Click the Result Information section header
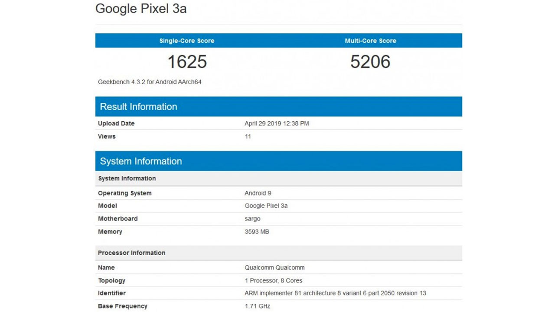 pos(279,107)
